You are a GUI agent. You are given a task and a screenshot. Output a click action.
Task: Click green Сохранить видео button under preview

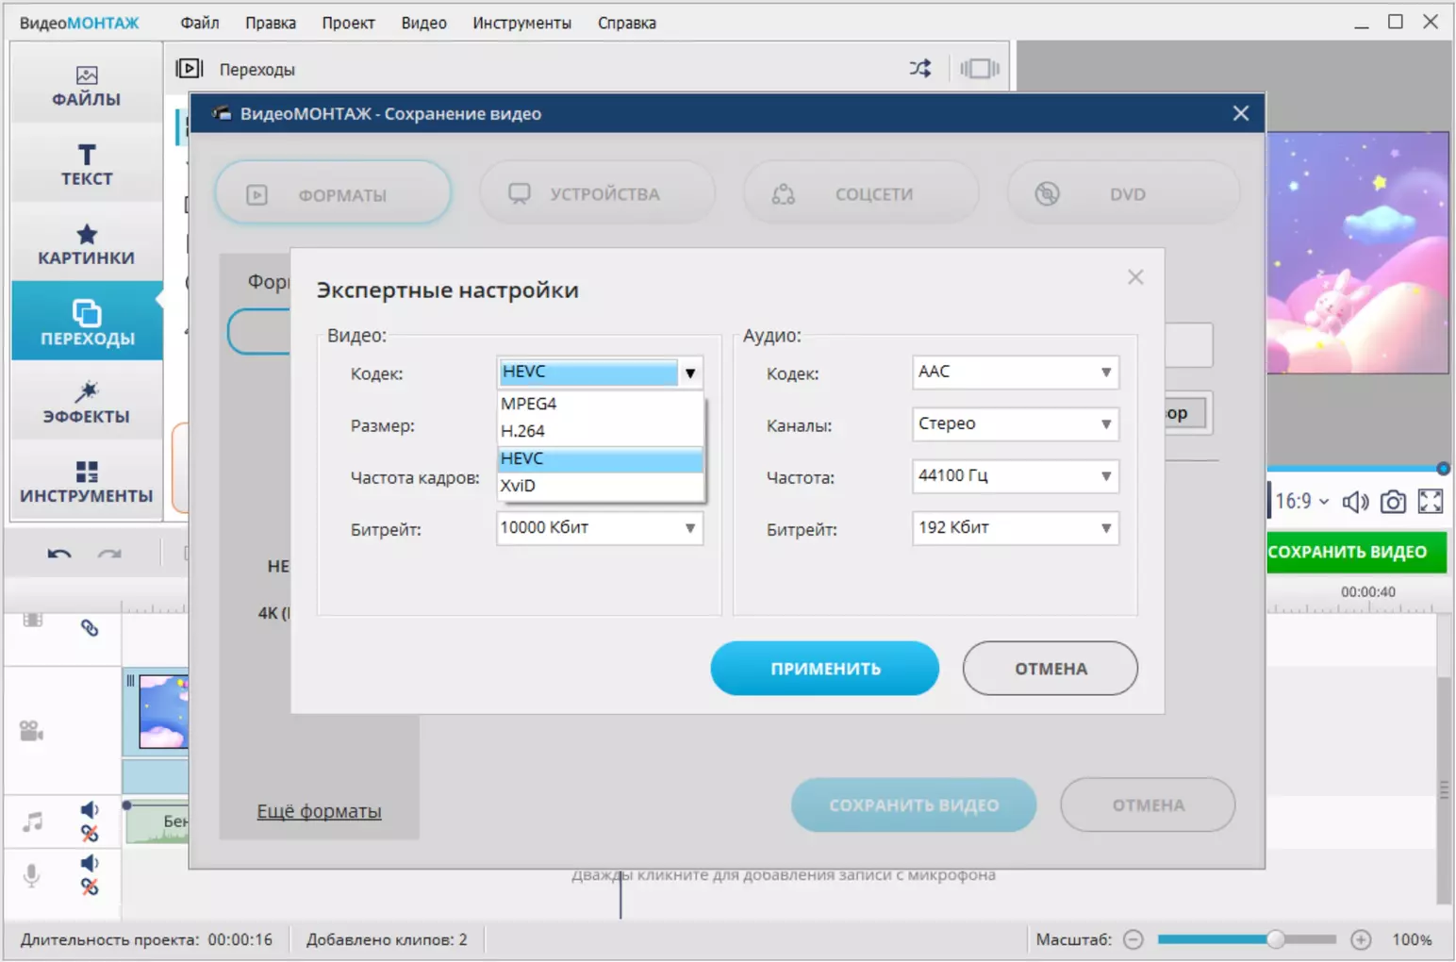coord(1355,552)
